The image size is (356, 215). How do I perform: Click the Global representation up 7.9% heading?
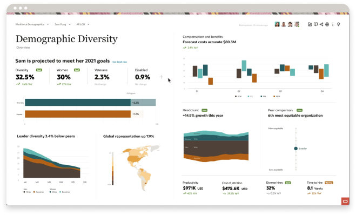pyautogui.click(x=129, y=137)
